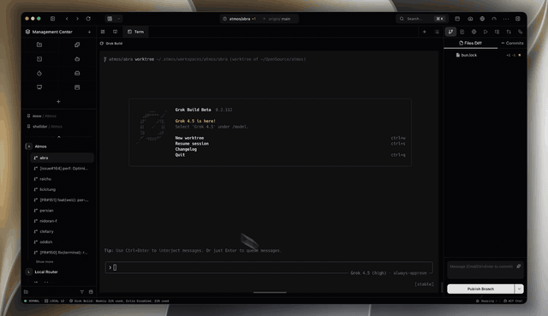Click the icon right of the play icon
Screen dimensions: 548x316
click(x=497, y=32)
